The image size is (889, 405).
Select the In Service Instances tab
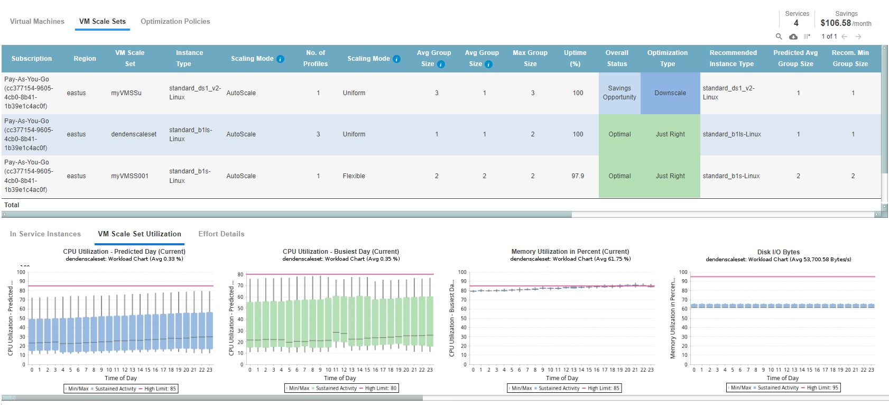[45, 234]
